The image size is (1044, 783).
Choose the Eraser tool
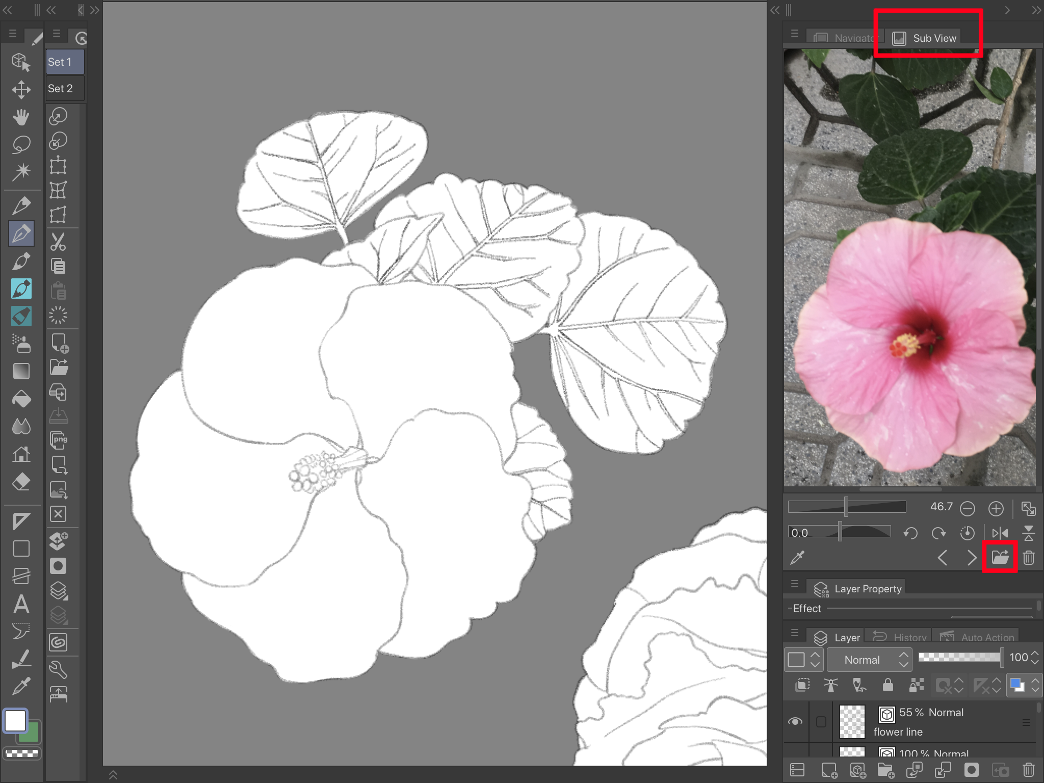(x=21, y=481)
